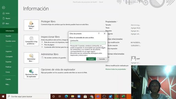
Task: Click Cancelar in Cifrar documento dialog
Action: [102, 59]
